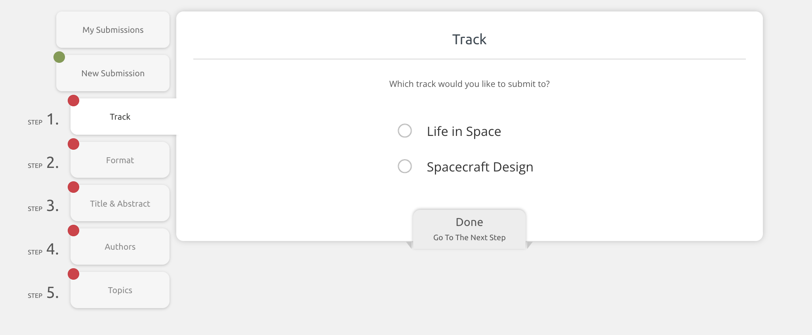The width and height of the screenshot is (812, 335).
Task: Click the red status dot on Topics step
Action: 74,274
